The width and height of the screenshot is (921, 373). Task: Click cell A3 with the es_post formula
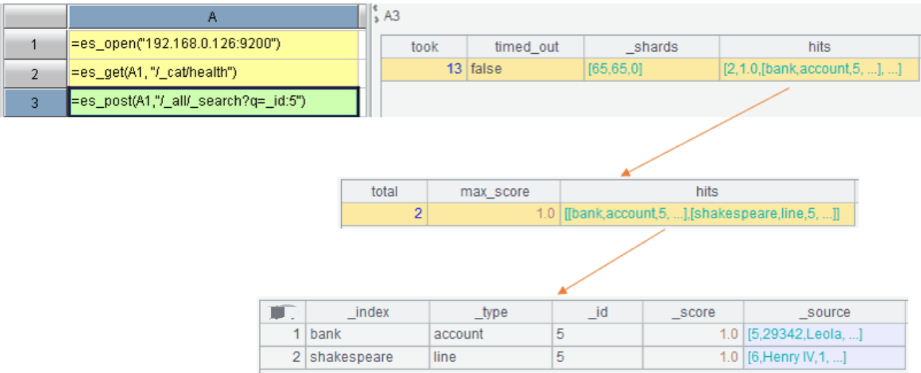click(213, 102)
